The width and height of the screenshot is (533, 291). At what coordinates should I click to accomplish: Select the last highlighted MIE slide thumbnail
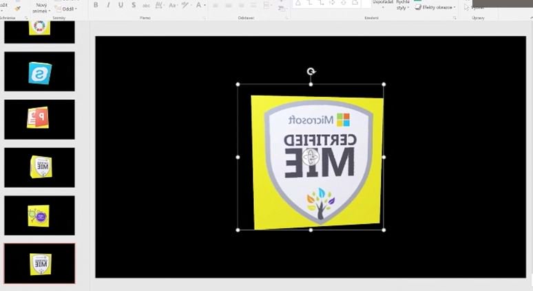[39, 263]
